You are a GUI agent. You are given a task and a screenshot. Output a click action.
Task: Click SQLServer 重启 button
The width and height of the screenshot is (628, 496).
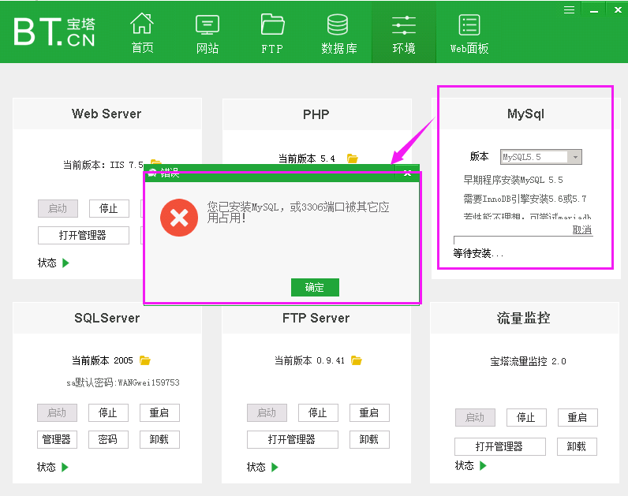click(159, 412)
